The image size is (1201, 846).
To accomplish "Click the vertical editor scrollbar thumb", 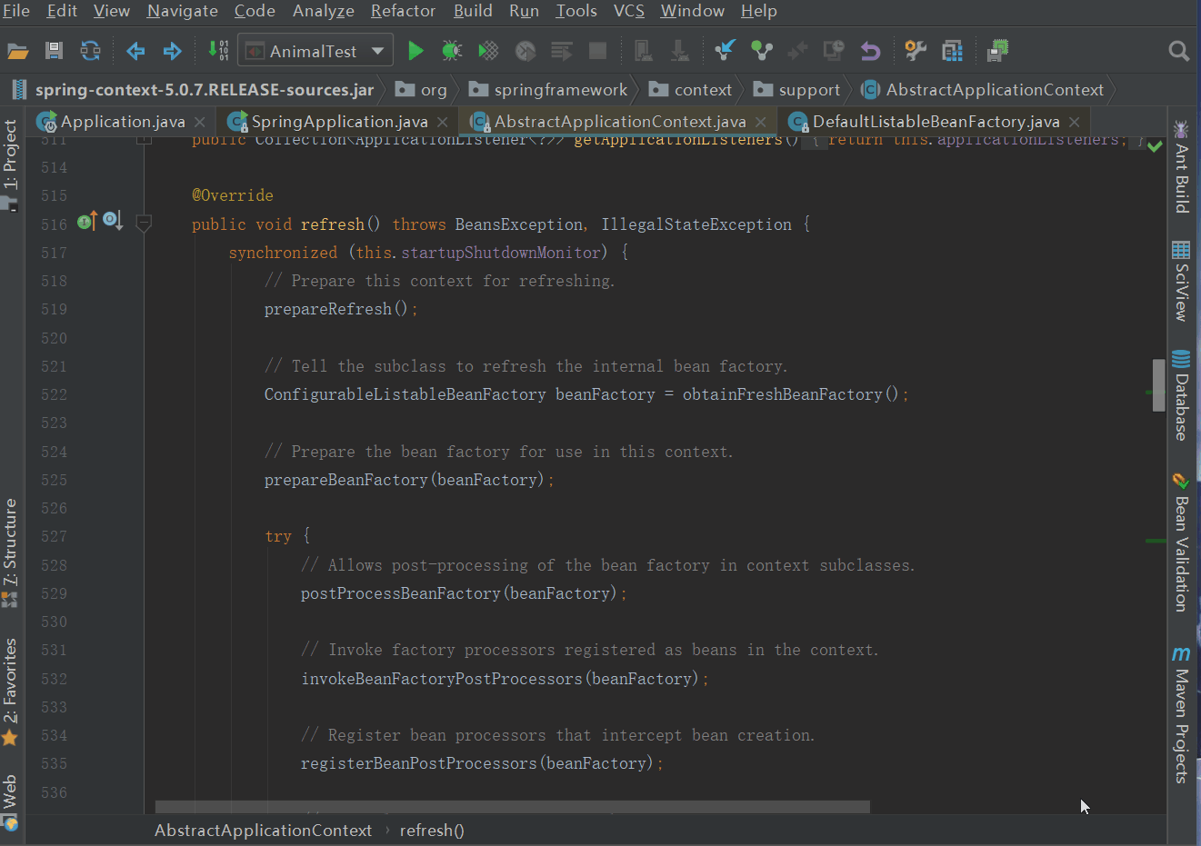I will click(x=1158, y=385).
